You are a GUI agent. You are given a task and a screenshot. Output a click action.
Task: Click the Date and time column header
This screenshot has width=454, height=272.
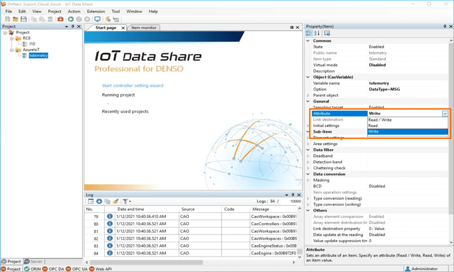tap(147, 209)
